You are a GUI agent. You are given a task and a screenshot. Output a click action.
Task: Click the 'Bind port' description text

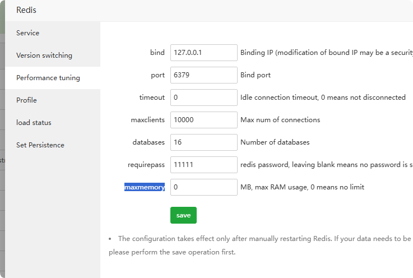(256, 75)
